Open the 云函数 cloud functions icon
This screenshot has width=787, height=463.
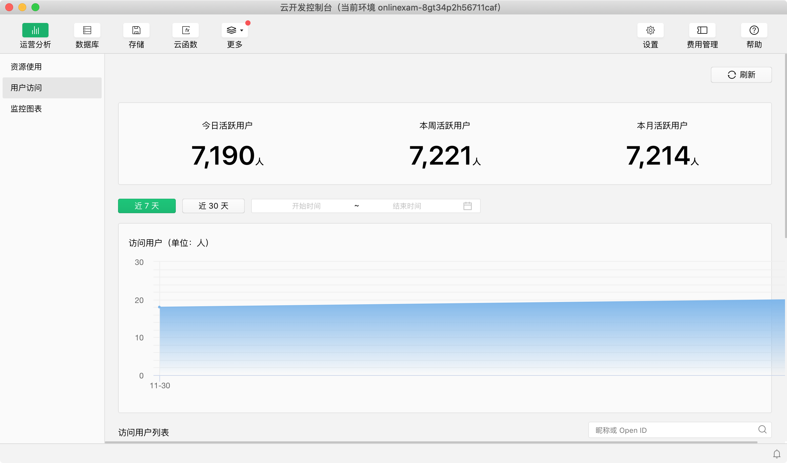tap(186, 30)
